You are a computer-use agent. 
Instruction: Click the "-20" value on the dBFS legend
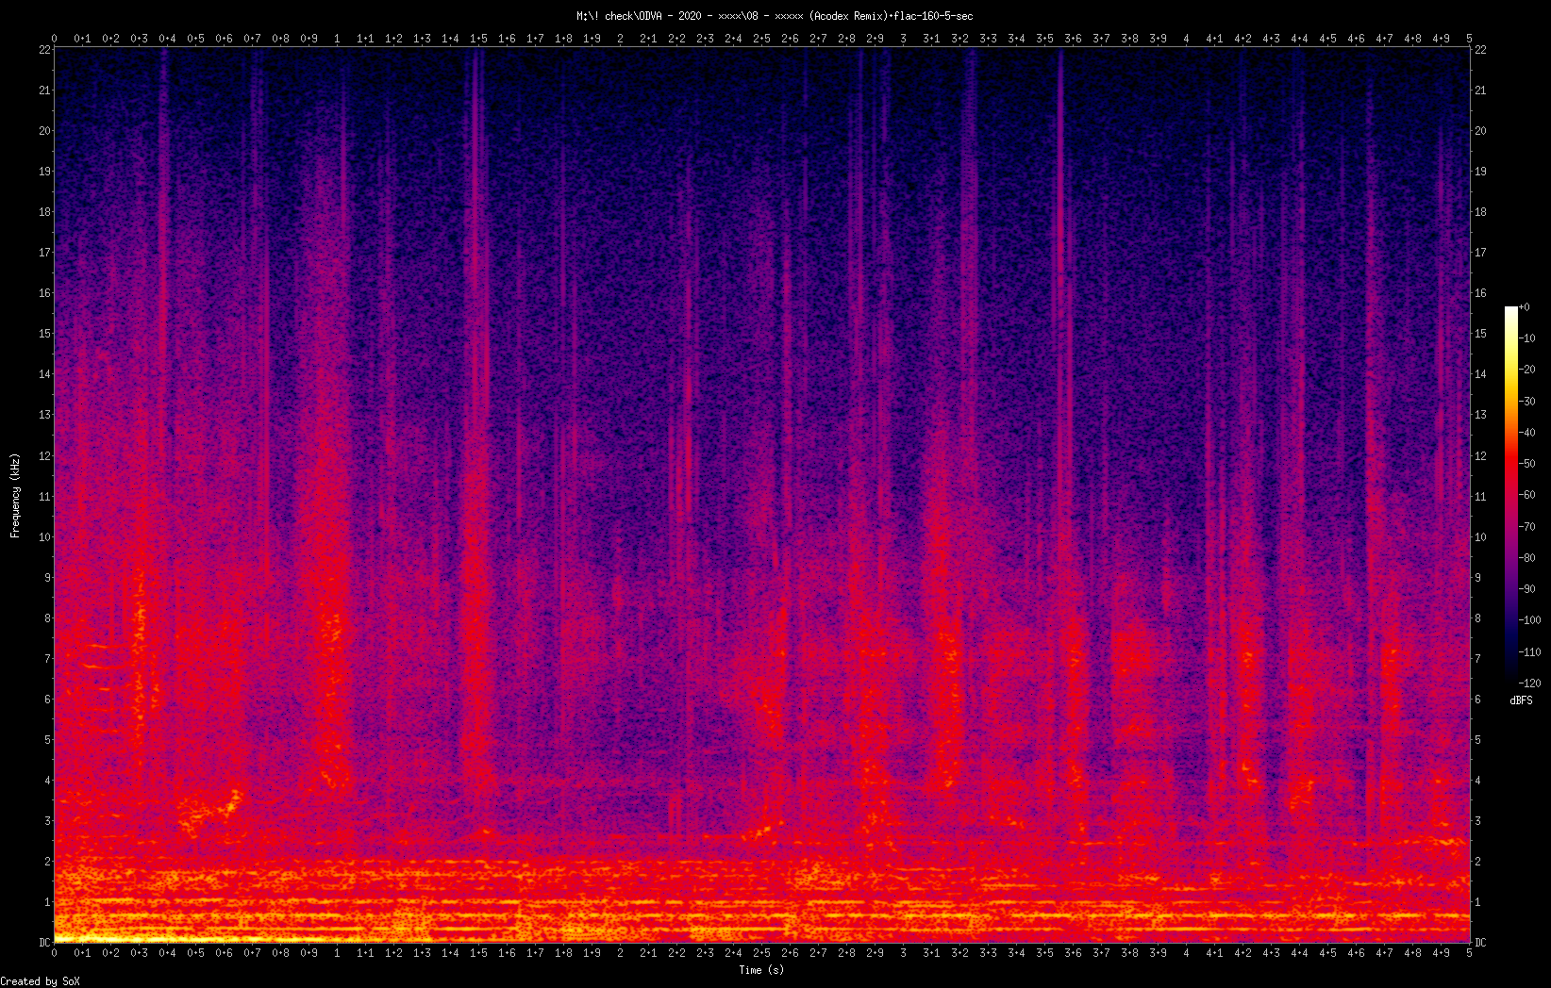point(1527,370)
